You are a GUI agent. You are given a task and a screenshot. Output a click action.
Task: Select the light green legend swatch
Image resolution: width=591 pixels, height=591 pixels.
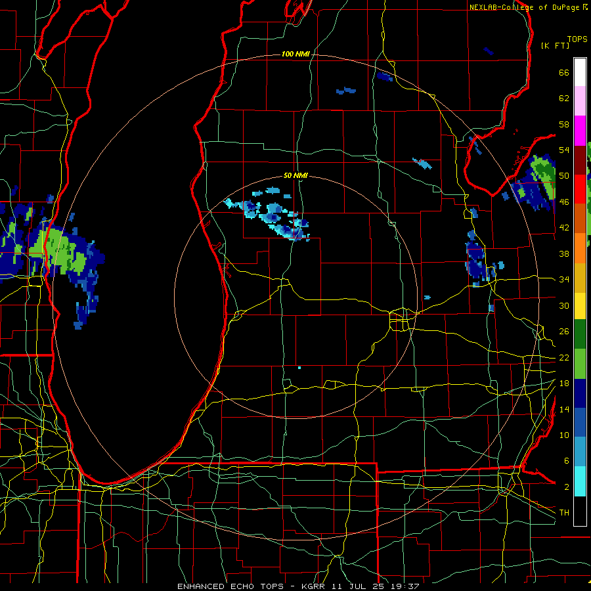[x=580, y=364]
